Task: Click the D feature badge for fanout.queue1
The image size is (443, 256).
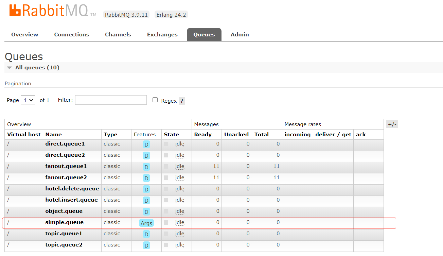Action: (146, 167)
